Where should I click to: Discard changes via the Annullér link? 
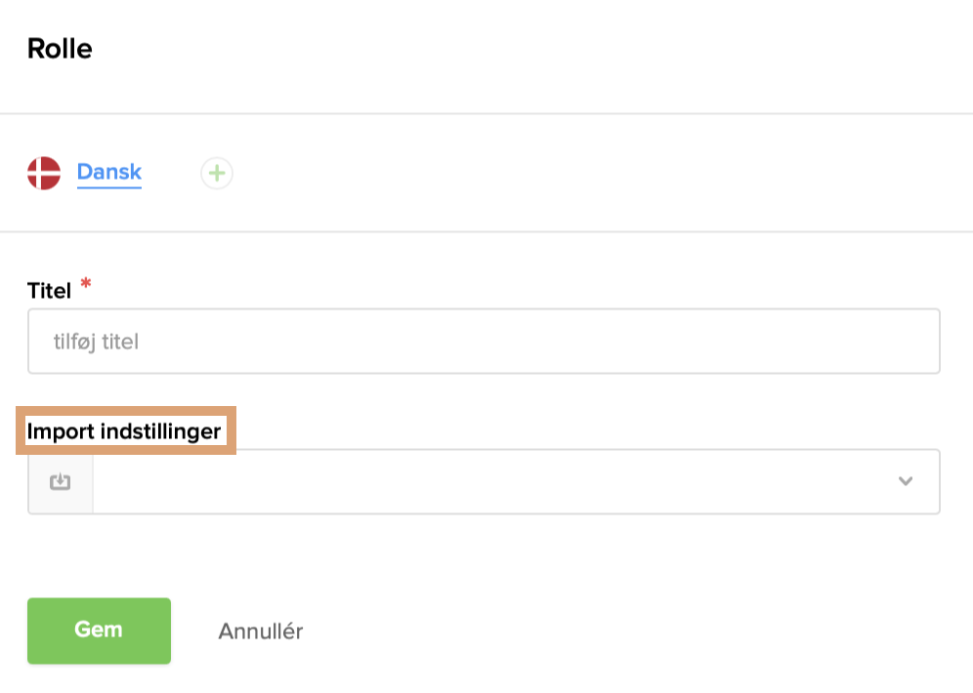point(260,632)
